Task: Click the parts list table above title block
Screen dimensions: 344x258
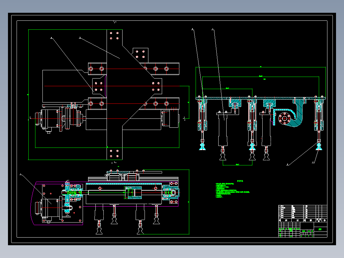Action: point(303,213)
